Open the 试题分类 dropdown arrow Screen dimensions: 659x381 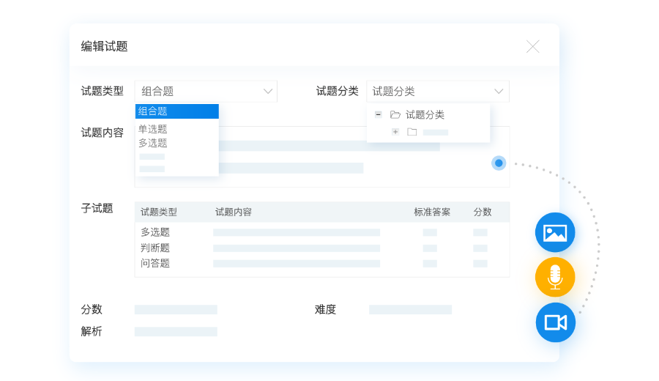click(499, 92)
